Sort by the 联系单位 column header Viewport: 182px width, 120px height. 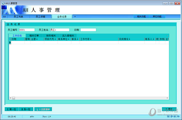pos(64,39)
